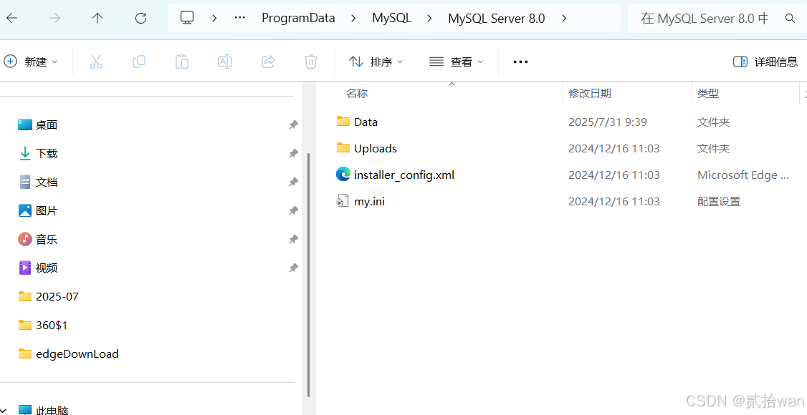Click the Uploads folder icon

(343, 148)
